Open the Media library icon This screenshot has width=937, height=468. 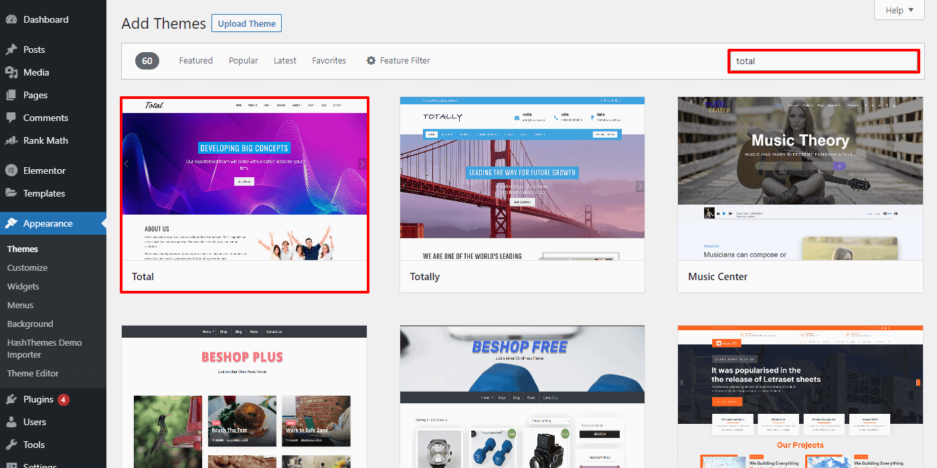pos(11,72)
